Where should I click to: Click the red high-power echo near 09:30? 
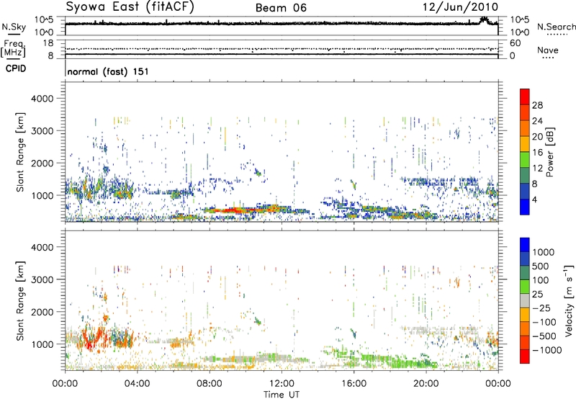235,210
